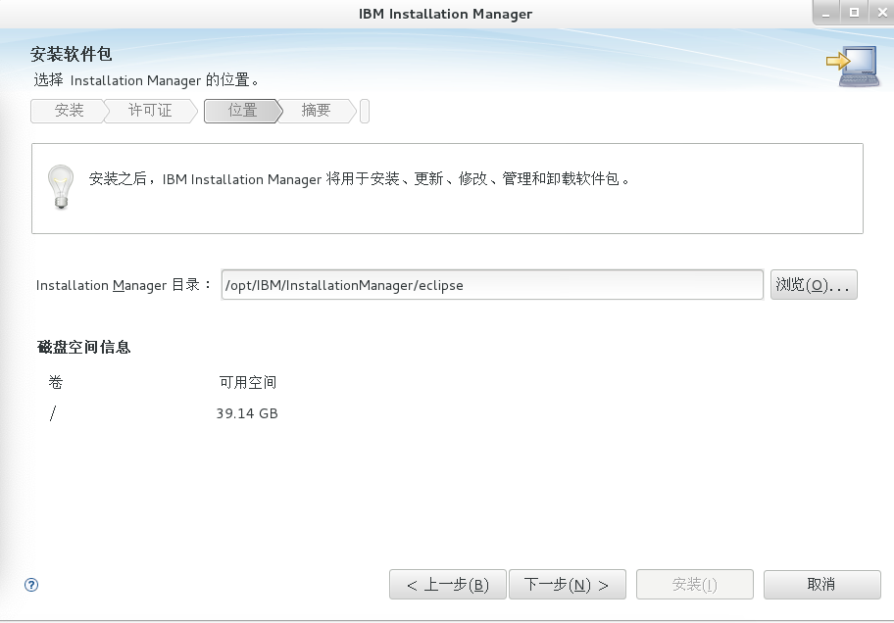
Task: Click the 安装软件包 page title
Action: 71,54
